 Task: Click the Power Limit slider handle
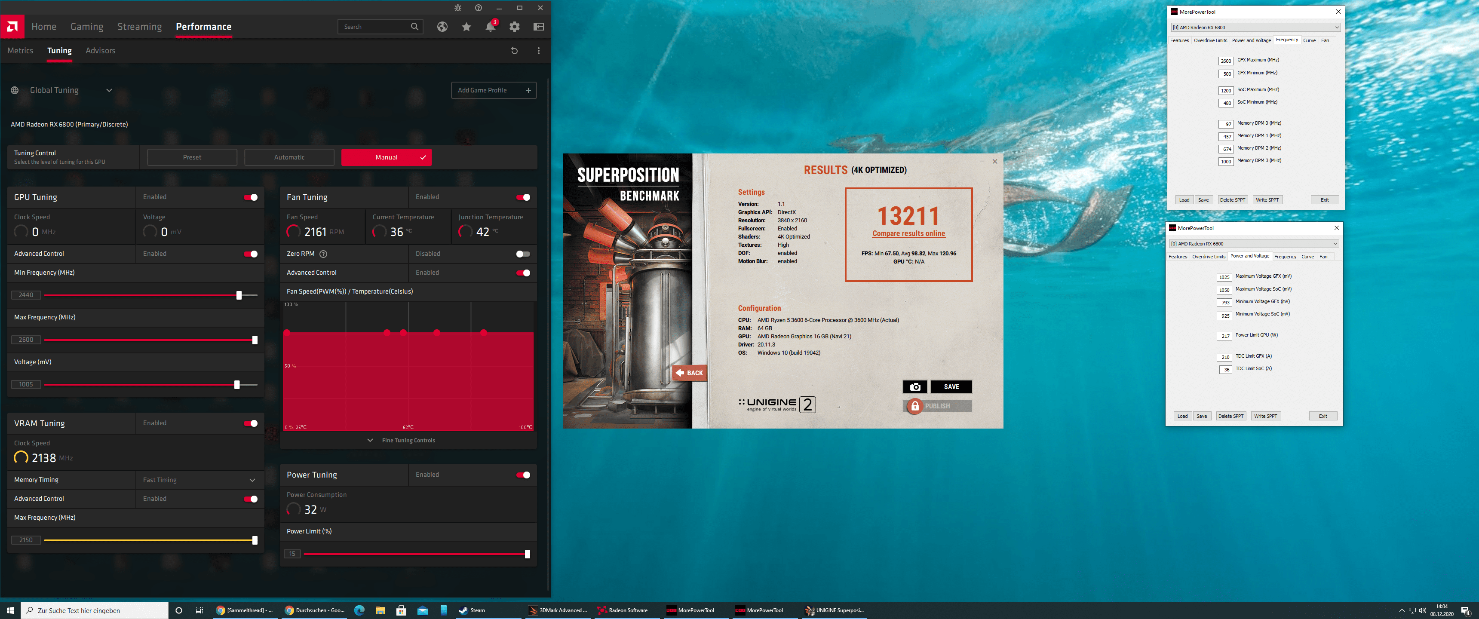click(527, 554)
